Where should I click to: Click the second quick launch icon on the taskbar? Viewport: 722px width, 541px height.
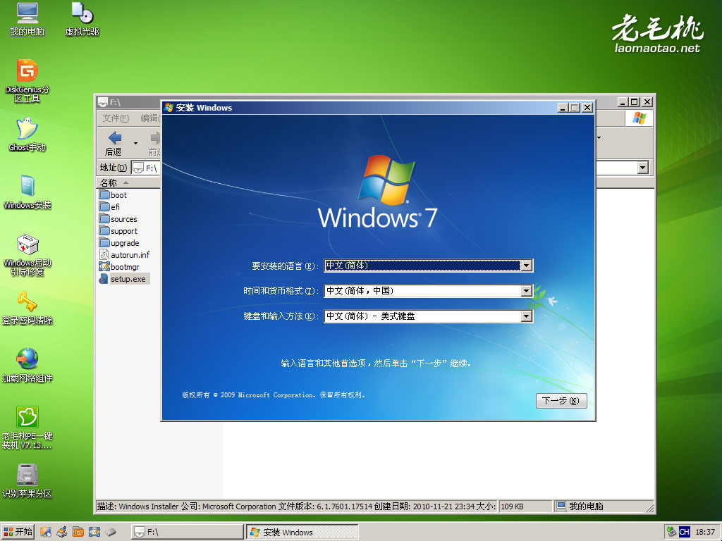(x=62, y=532)
